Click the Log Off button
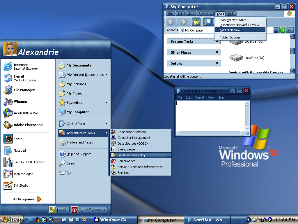Screen dimensions: 298x224 tap(59, 209)
